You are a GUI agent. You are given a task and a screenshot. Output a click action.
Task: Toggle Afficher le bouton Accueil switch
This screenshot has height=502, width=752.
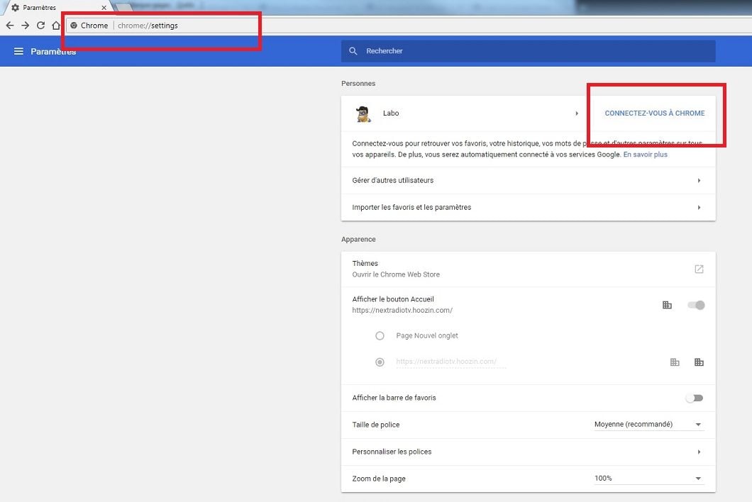696,305
